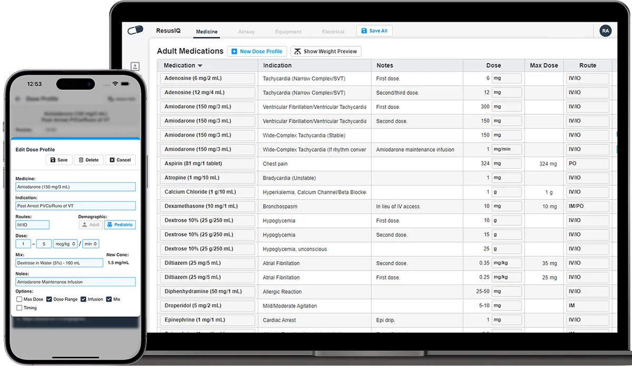Image resolution: width=632 pixels, height=369 pixels.
Task: Click the trash icon on the Delete button
Action: pyautogui.click(x=81, y=160)
